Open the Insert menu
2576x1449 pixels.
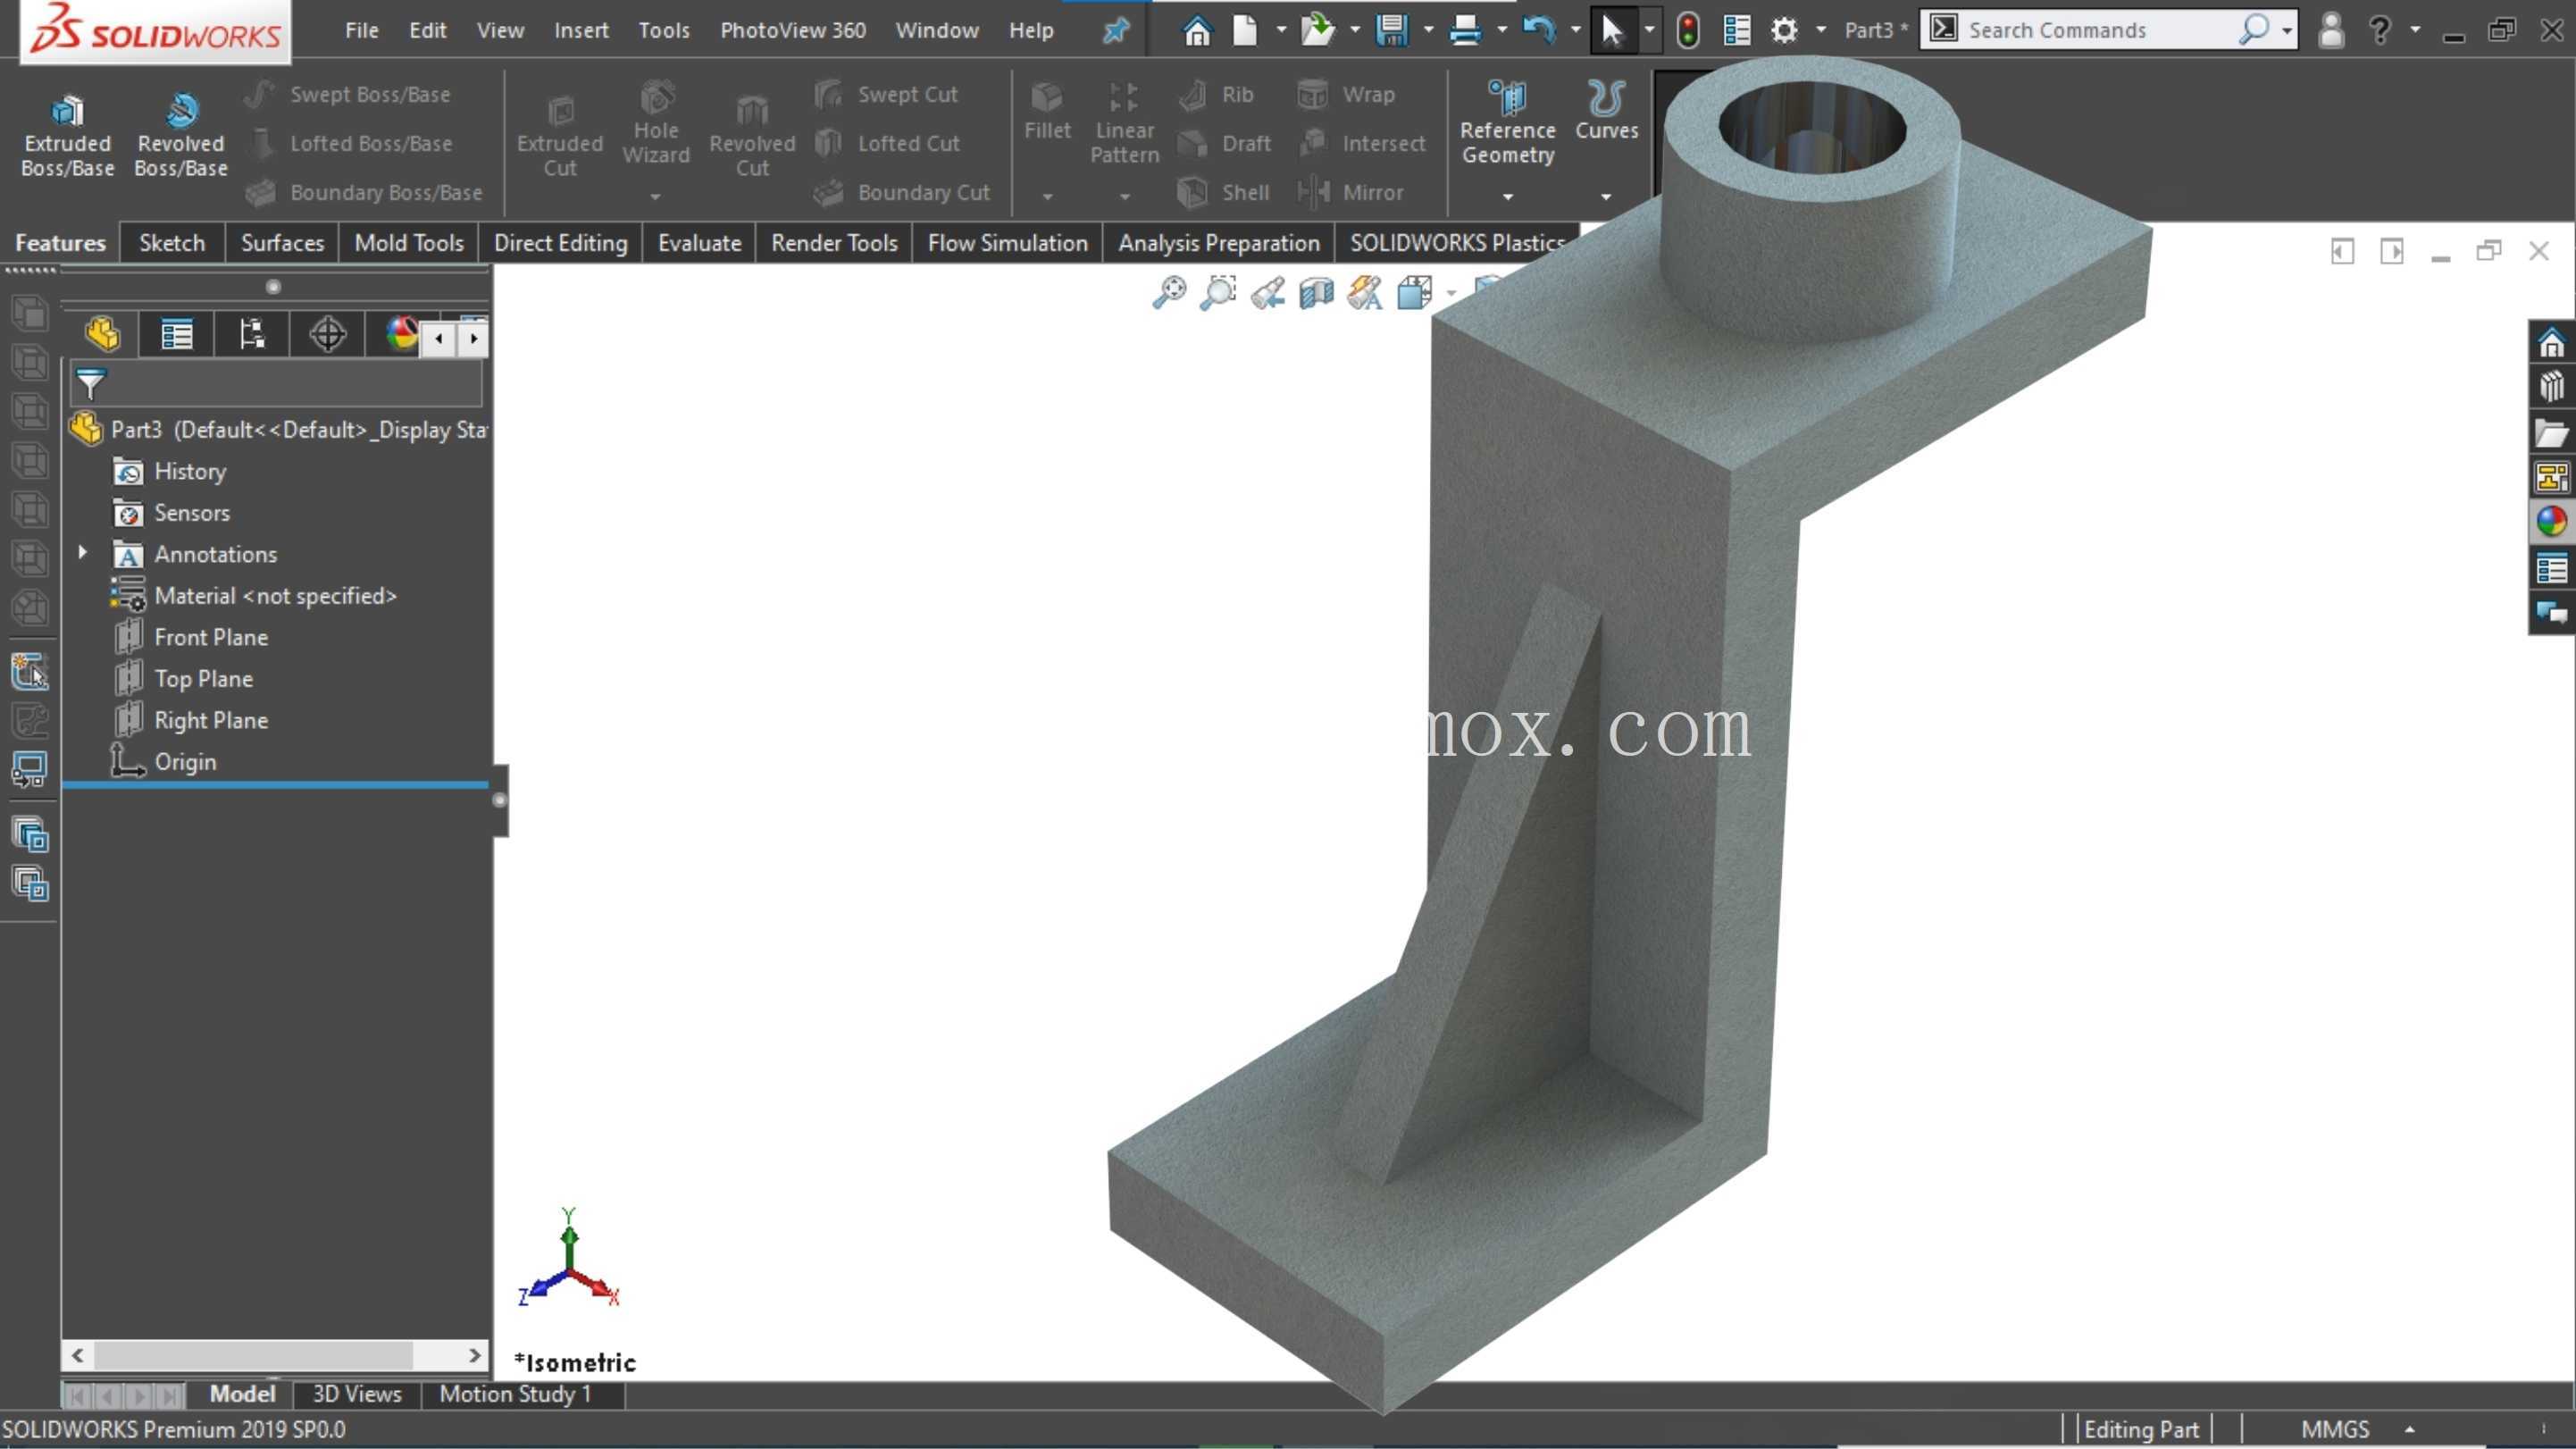tap(581, 30)
